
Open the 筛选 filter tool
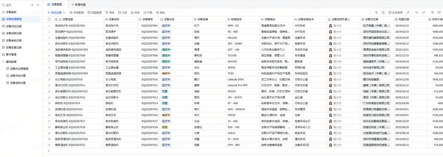coord(110,12)
